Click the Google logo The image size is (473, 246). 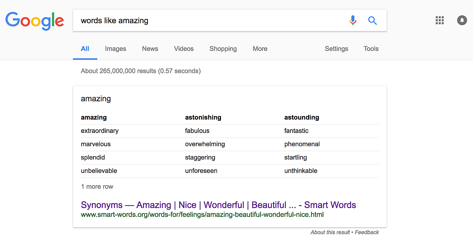point(34,21)
